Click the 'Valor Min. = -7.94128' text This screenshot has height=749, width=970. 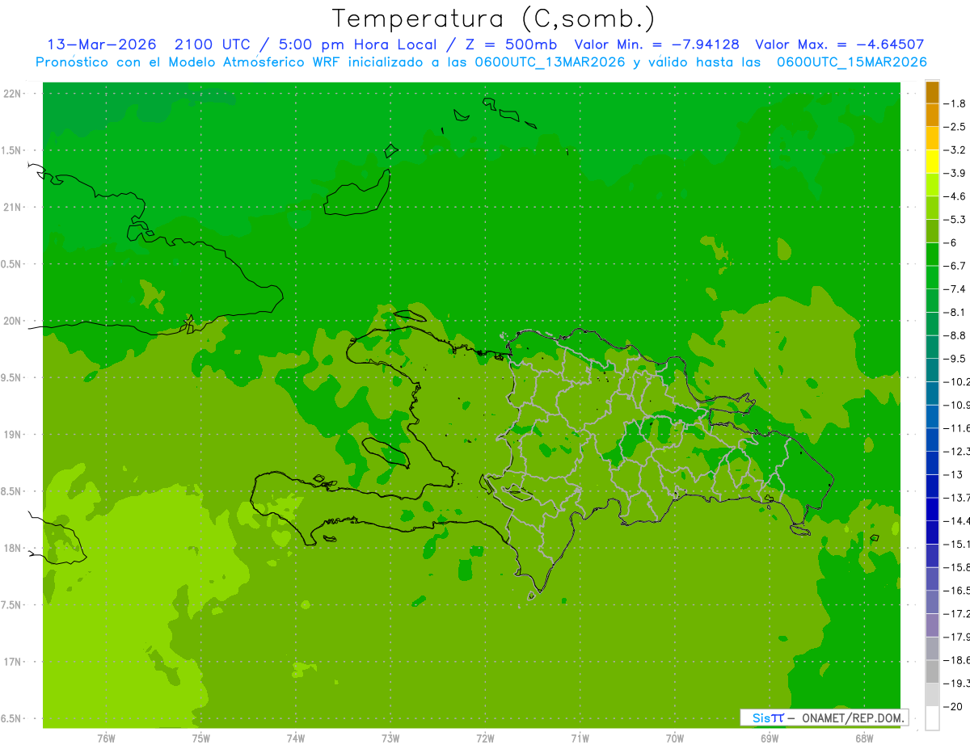coord(656,44)
